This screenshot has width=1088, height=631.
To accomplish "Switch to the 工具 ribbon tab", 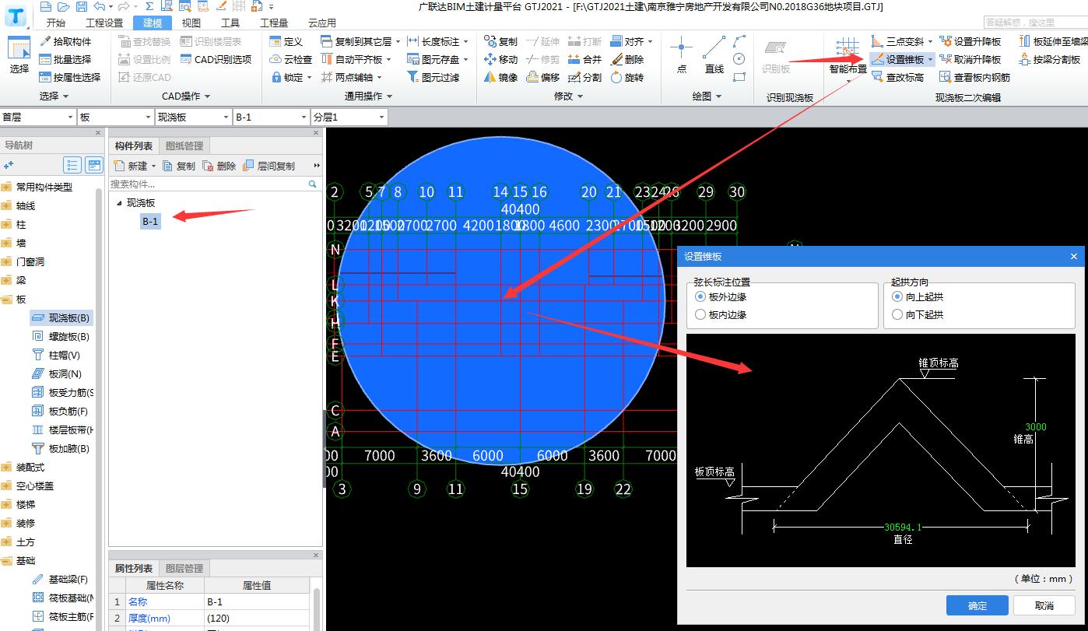I will pyautogui.click(x=230, y=23).
